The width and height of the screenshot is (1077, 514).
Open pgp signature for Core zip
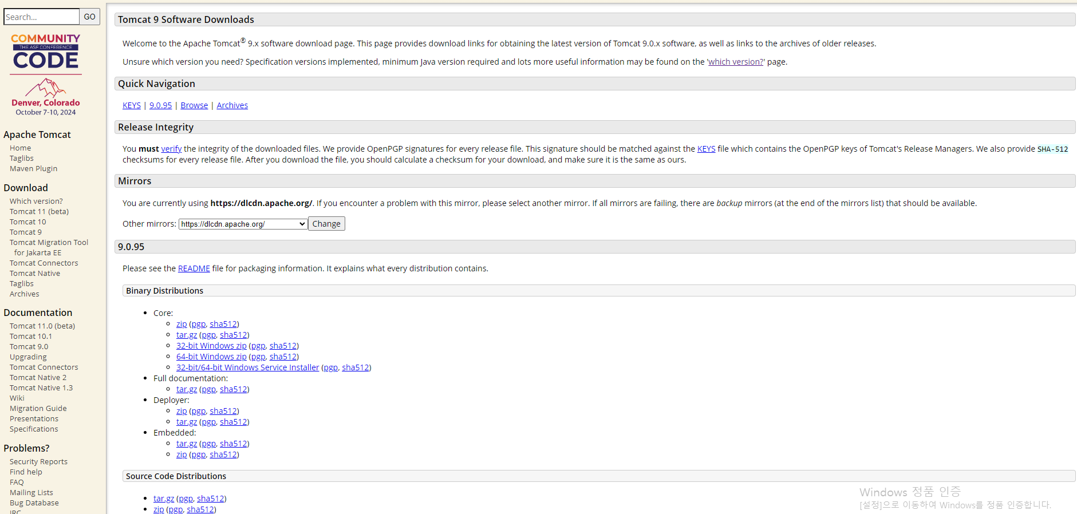(x=198, y=324)
